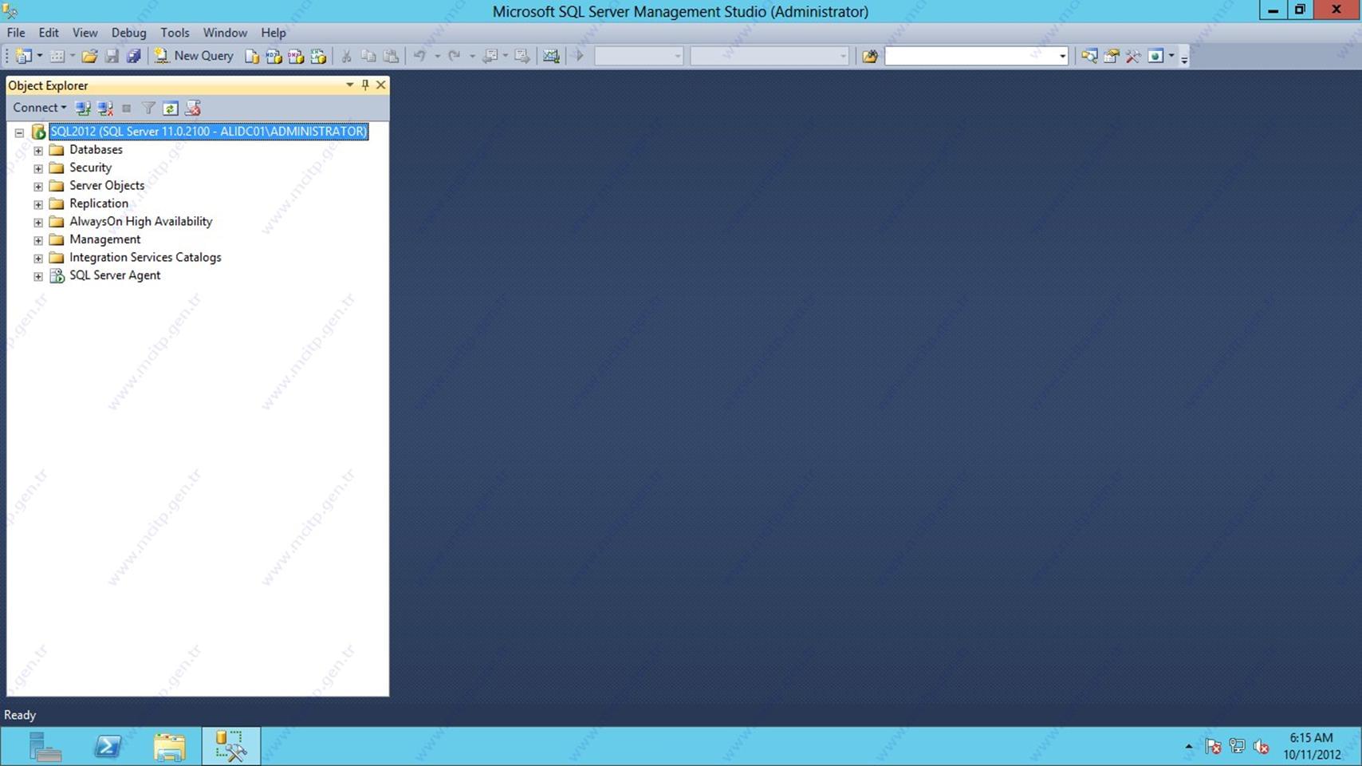
Task: Click the Undo arrow icon
Action: [x=419, y=56]
